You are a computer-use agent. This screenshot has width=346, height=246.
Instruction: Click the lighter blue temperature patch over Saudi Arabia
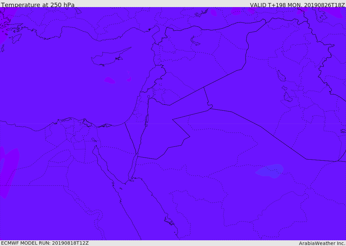click(x=270, y=171)
